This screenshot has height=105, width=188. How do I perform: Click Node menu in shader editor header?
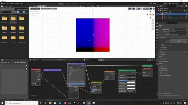56,60
